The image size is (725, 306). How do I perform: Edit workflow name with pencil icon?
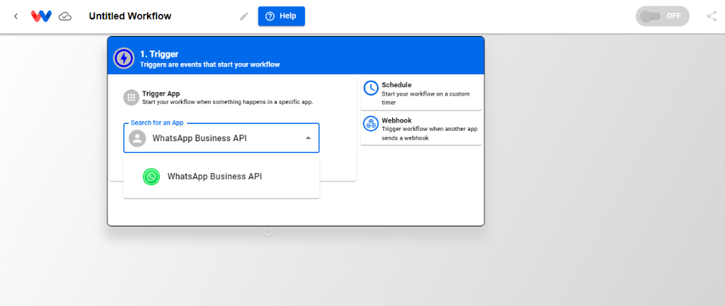[x=244, y=16]
